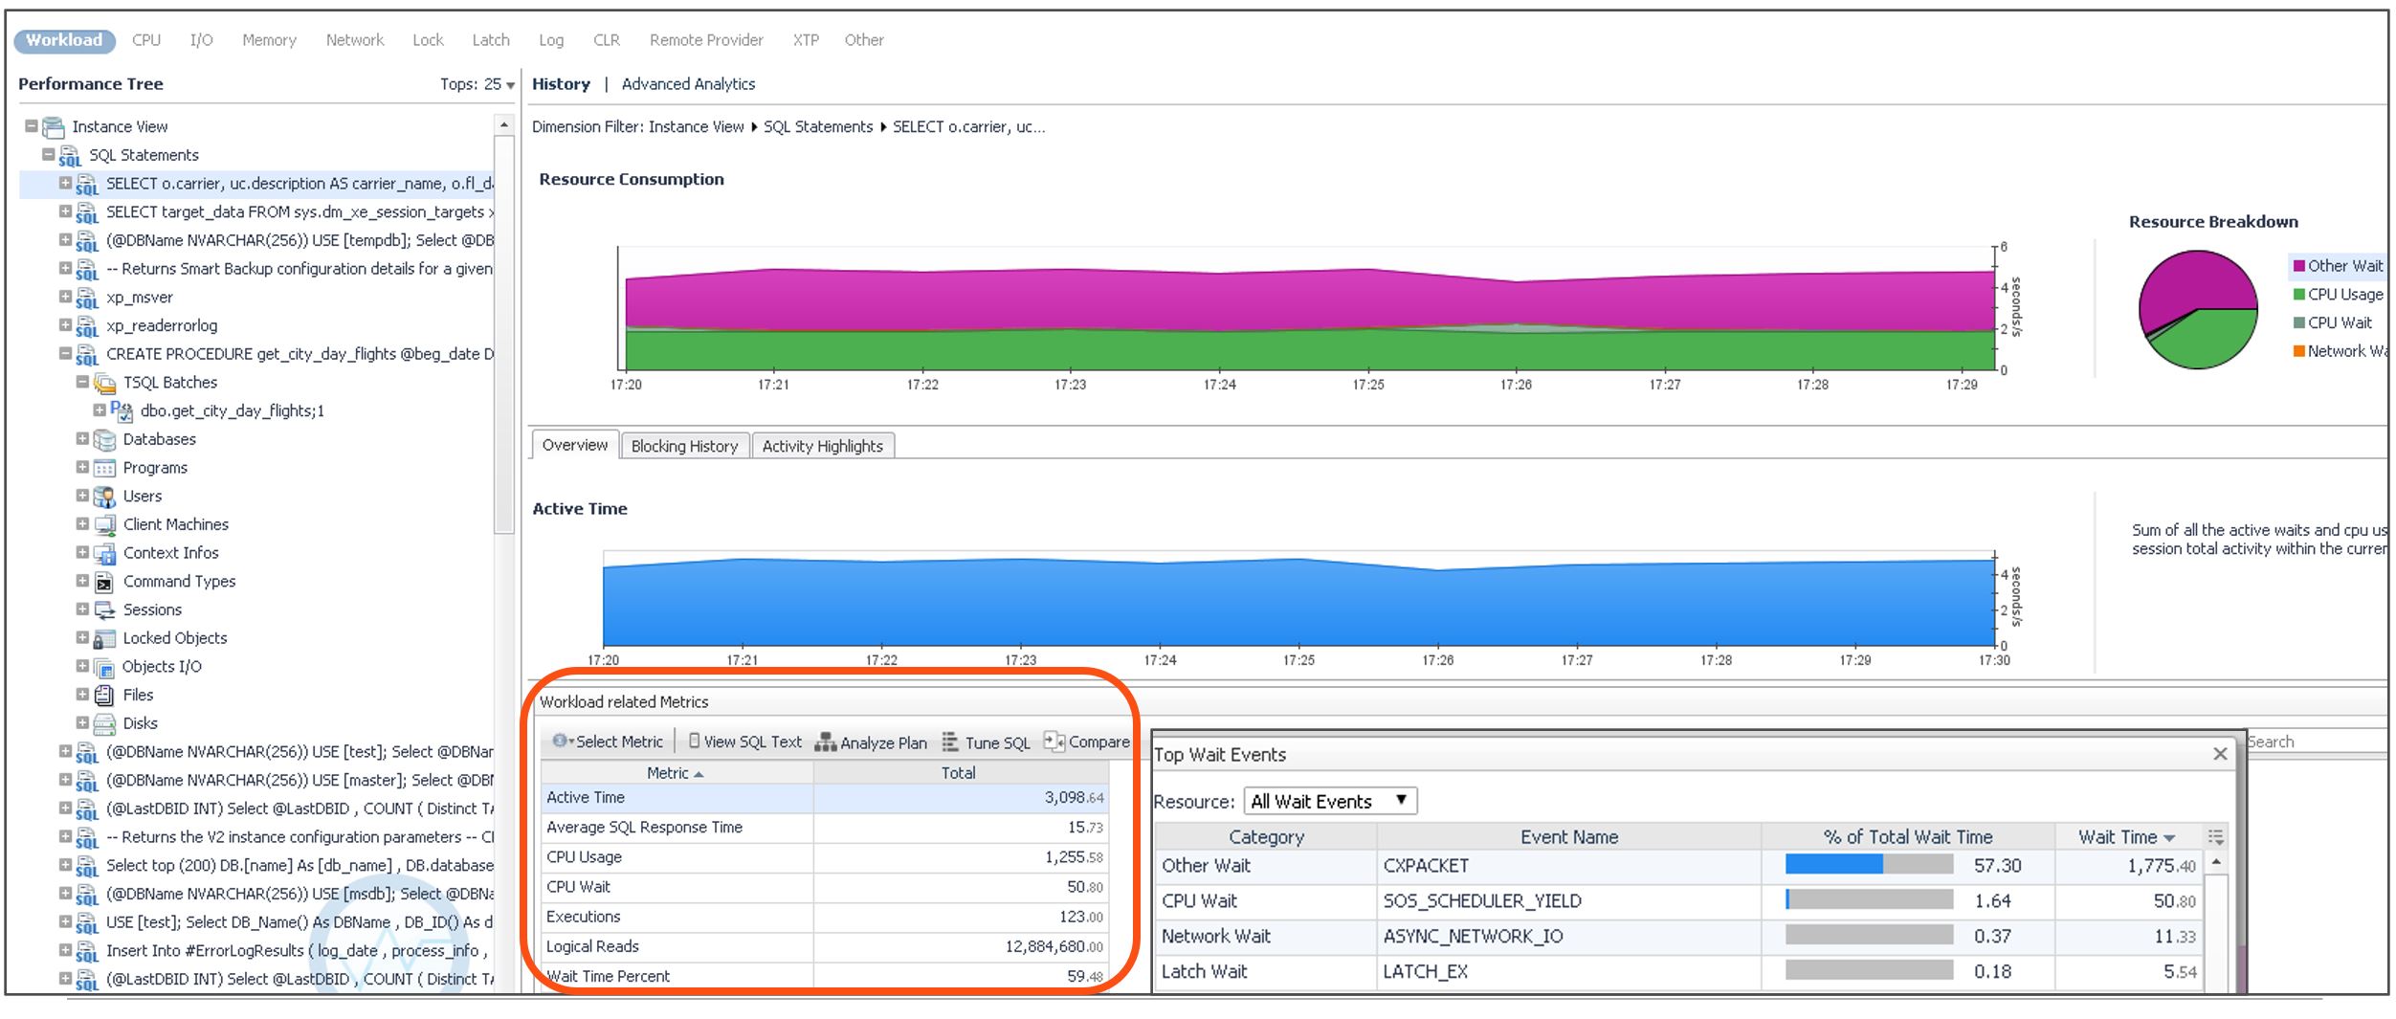This screenshot has height=1019, width=2396.
Task: Click the Command Types icon
Action: tap(104, 582)
